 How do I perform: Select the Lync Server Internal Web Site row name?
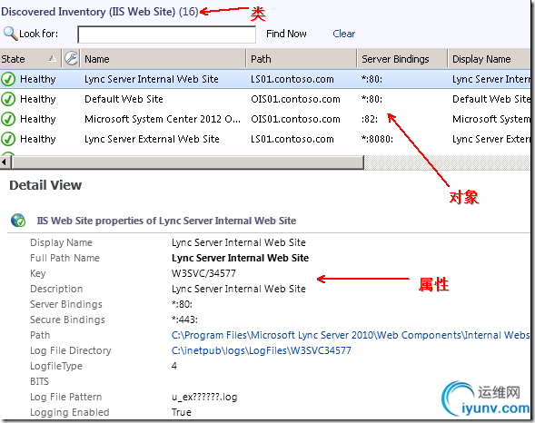click(152, 79)
